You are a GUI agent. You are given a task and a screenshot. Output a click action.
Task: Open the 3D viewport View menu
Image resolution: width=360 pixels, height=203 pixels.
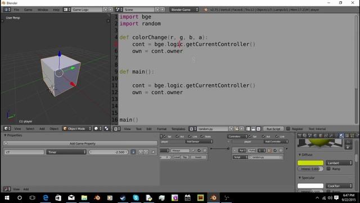pos(17,129)
